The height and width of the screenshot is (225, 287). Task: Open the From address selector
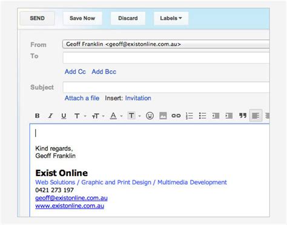tap(166, 44)
